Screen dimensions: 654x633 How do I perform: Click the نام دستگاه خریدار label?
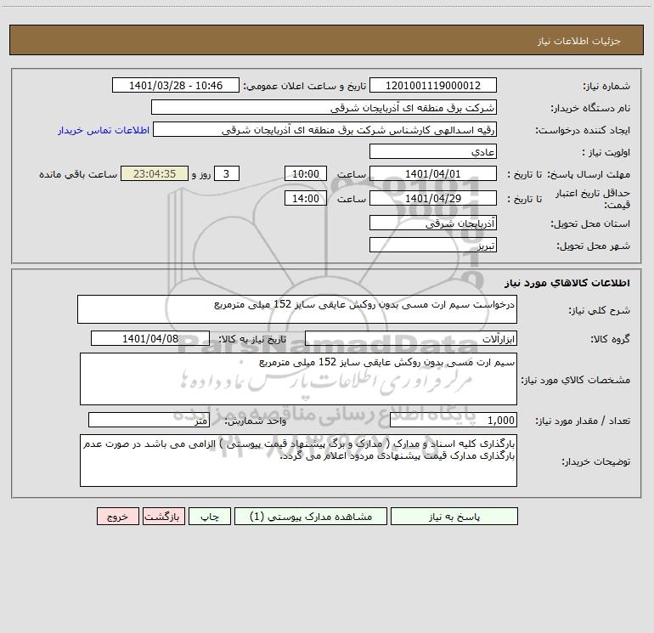point(590,108)
